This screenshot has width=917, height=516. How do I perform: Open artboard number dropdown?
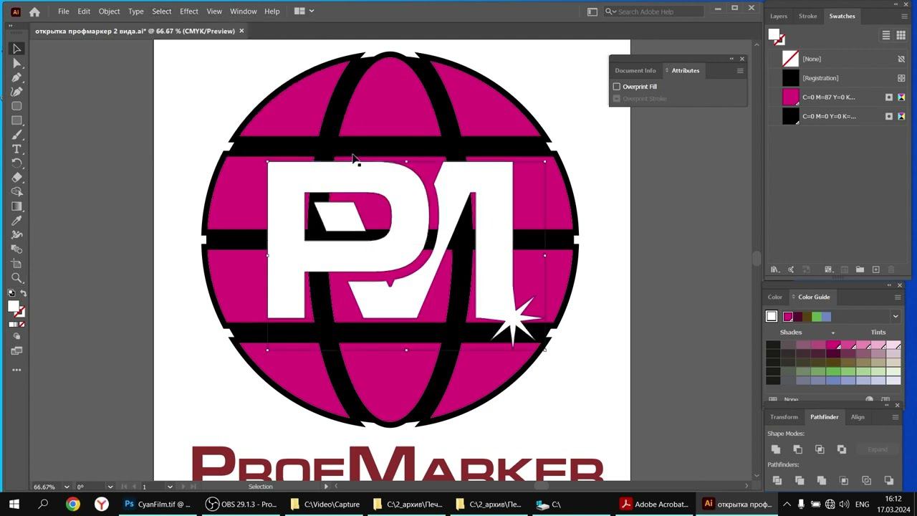coord(170,487)
